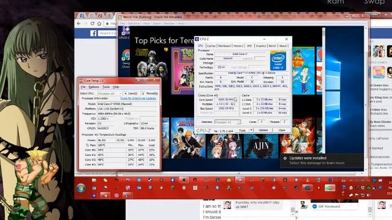
Task: Click the Core Speed value in CPU-Z
Action: coord(226,100)
